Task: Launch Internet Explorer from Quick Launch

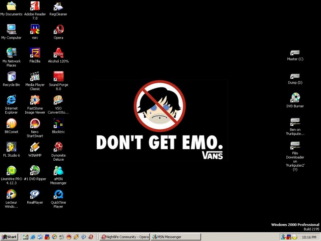Action: pos(33,237)
